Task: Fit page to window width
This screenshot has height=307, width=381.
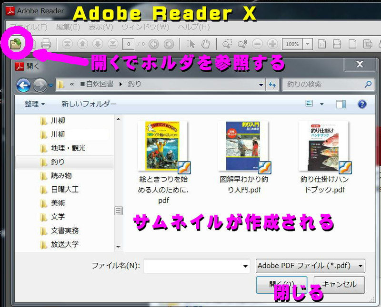Action: pyautogui.click(x=337, y=44)
